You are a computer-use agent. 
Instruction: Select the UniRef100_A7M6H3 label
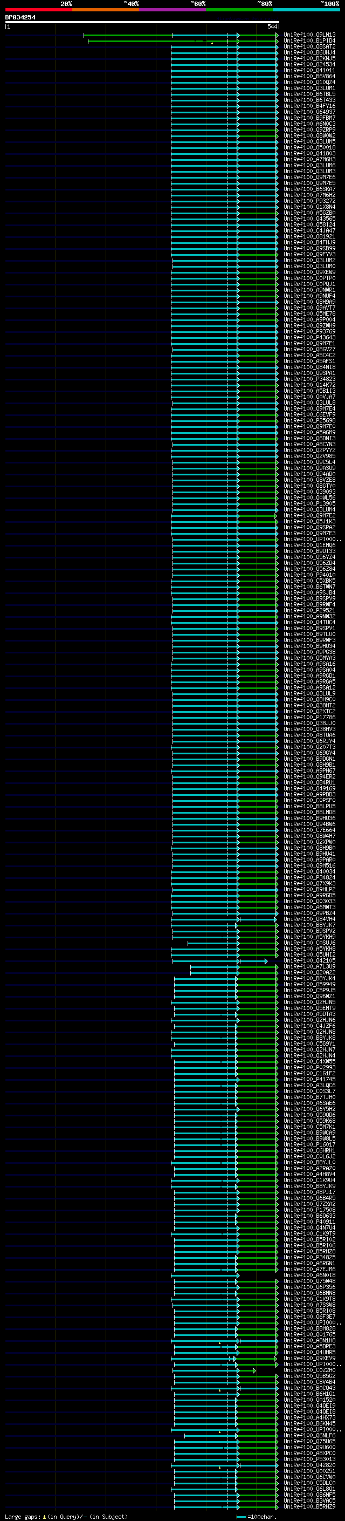click(309, 159)
